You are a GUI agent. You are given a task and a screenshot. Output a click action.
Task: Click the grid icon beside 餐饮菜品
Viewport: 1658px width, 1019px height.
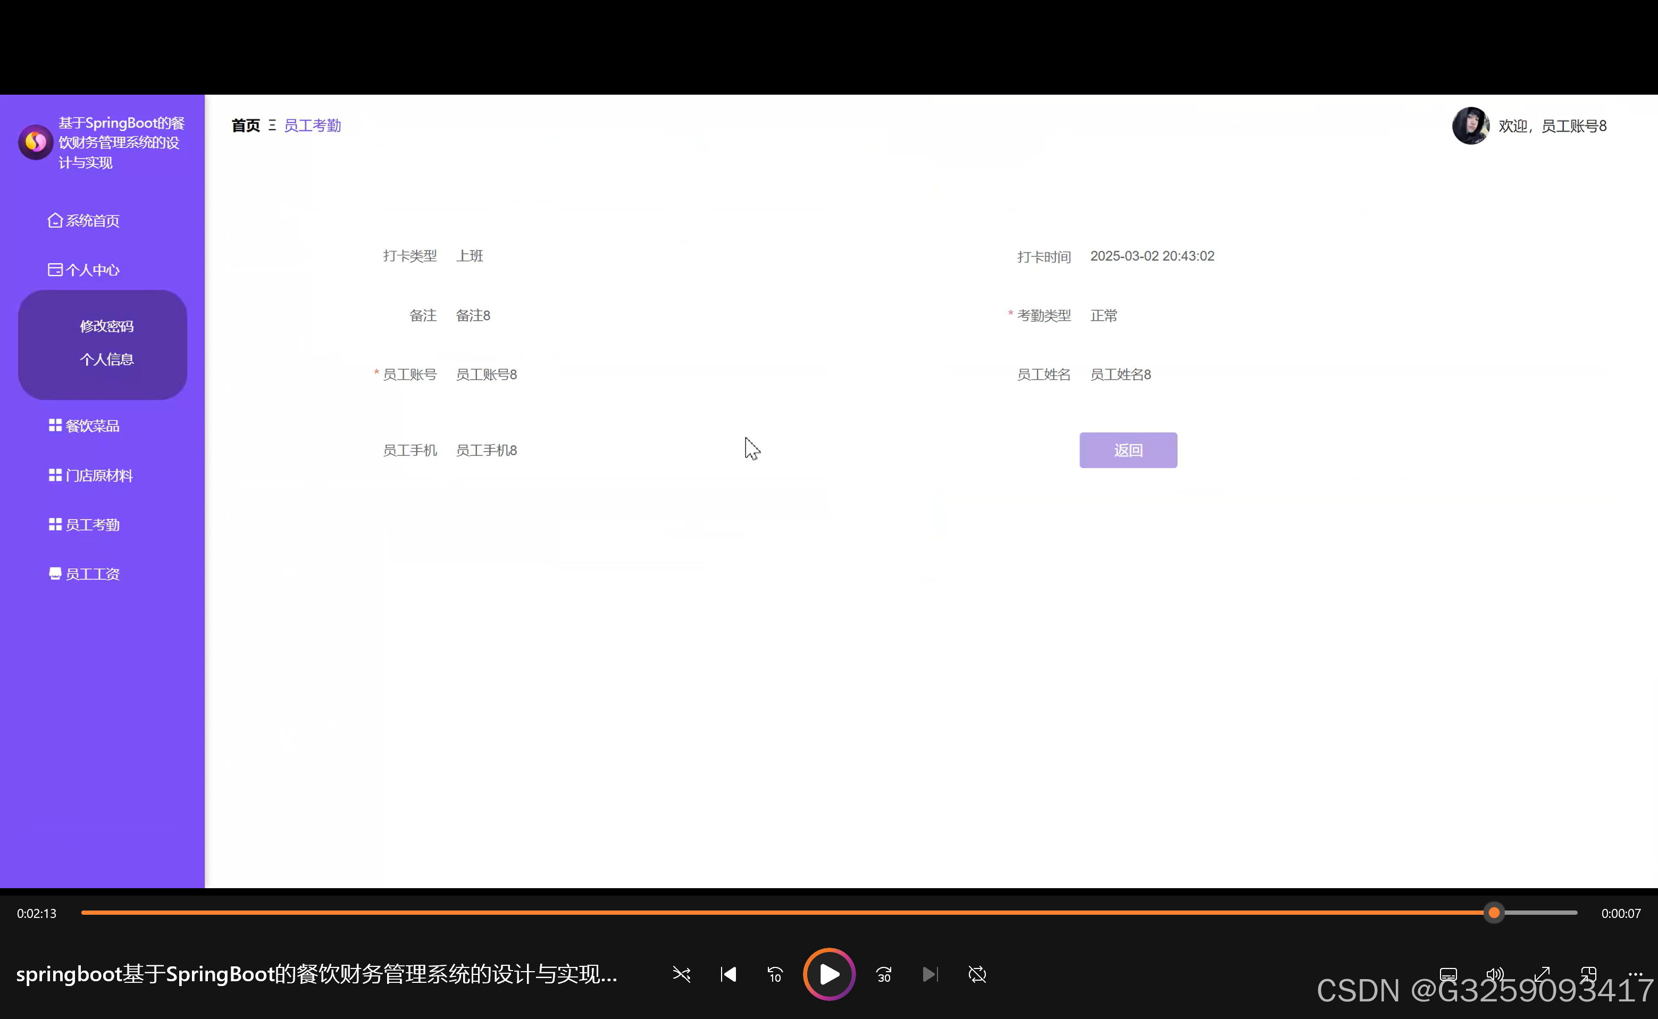[55, 425]
